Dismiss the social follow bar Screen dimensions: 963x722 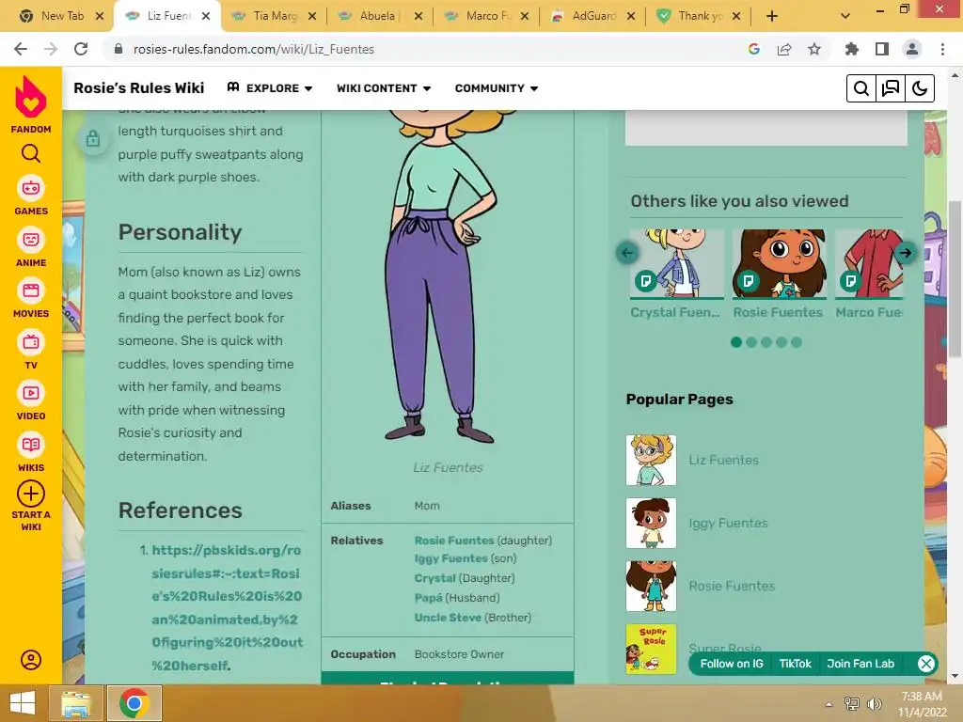tap(925, 664)
